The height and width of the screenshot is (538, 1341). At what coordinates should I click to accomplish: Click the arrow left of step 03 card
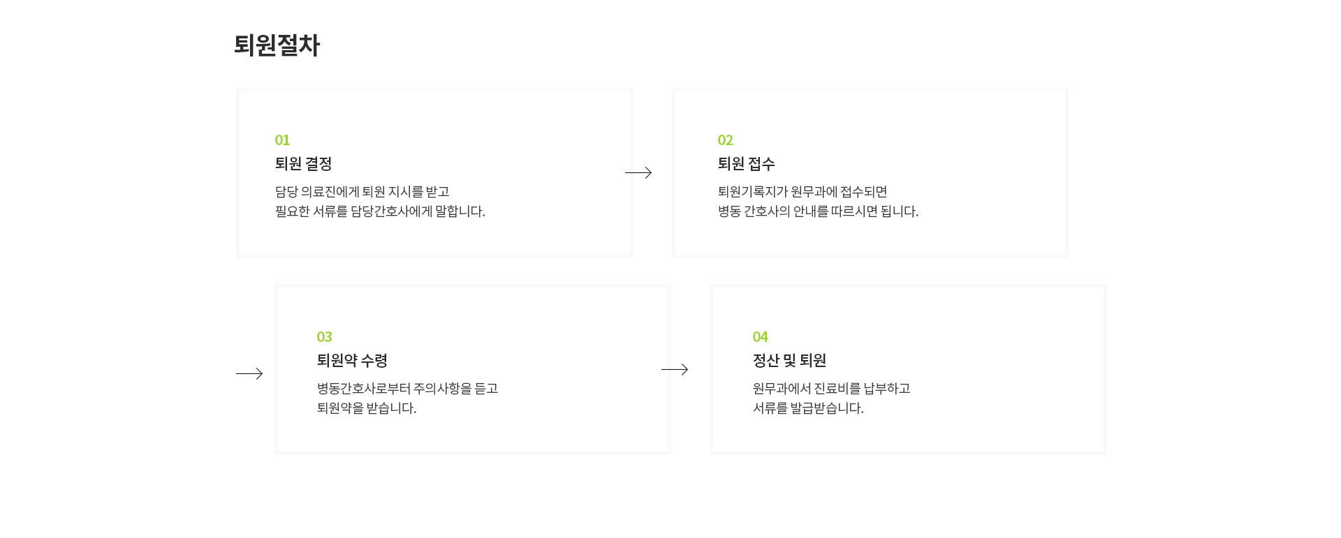249,373
